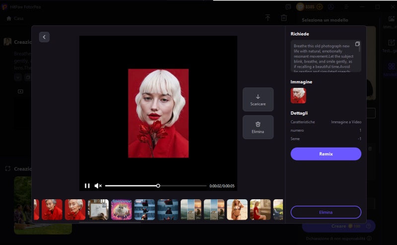The width and height of the screenshot is (397, 245).
Task: Open the HitPaw FotorPea app logo
Action: pos(4,7)
